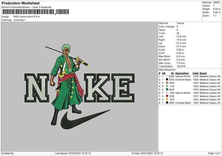
Task: Click the 'Madeira Classic 40' brand in row 7
Action: tap(210, 96)
